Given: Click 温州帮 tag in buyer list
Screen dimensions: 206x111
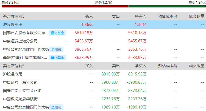Looking at the screenshot, I should tap(56, 49).
